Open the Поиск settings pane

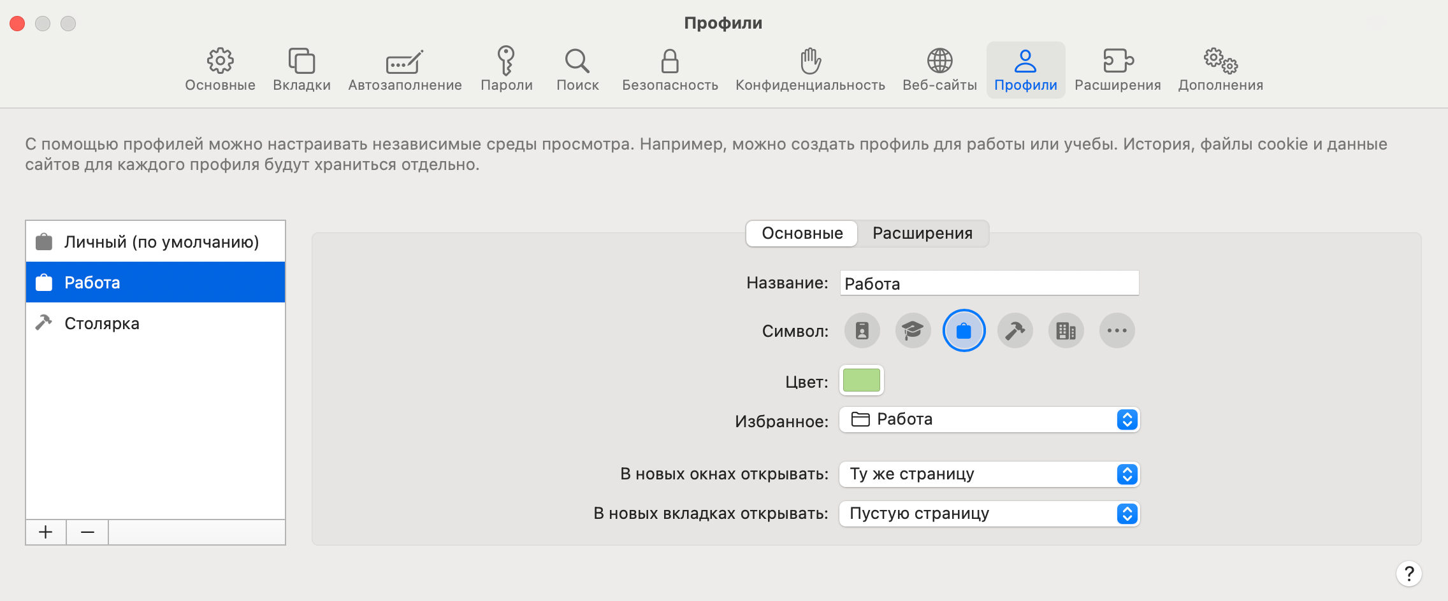pyautogui.click(x=577, y=70)
